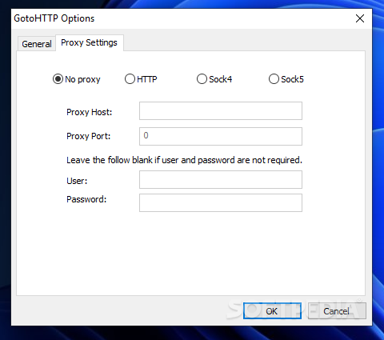This screenshot has width=384, height=340.
Task: Switch to the General tab
Action: point(37,44)
